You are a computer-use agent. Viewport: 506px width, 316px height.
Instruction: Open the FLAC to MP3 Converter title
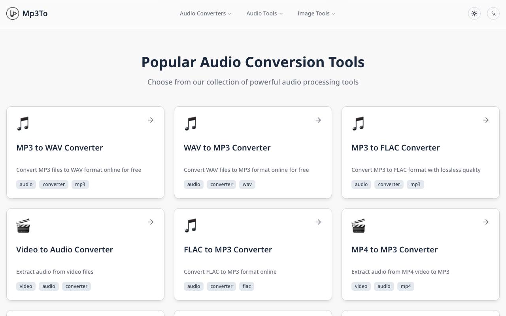coord(228,250)
